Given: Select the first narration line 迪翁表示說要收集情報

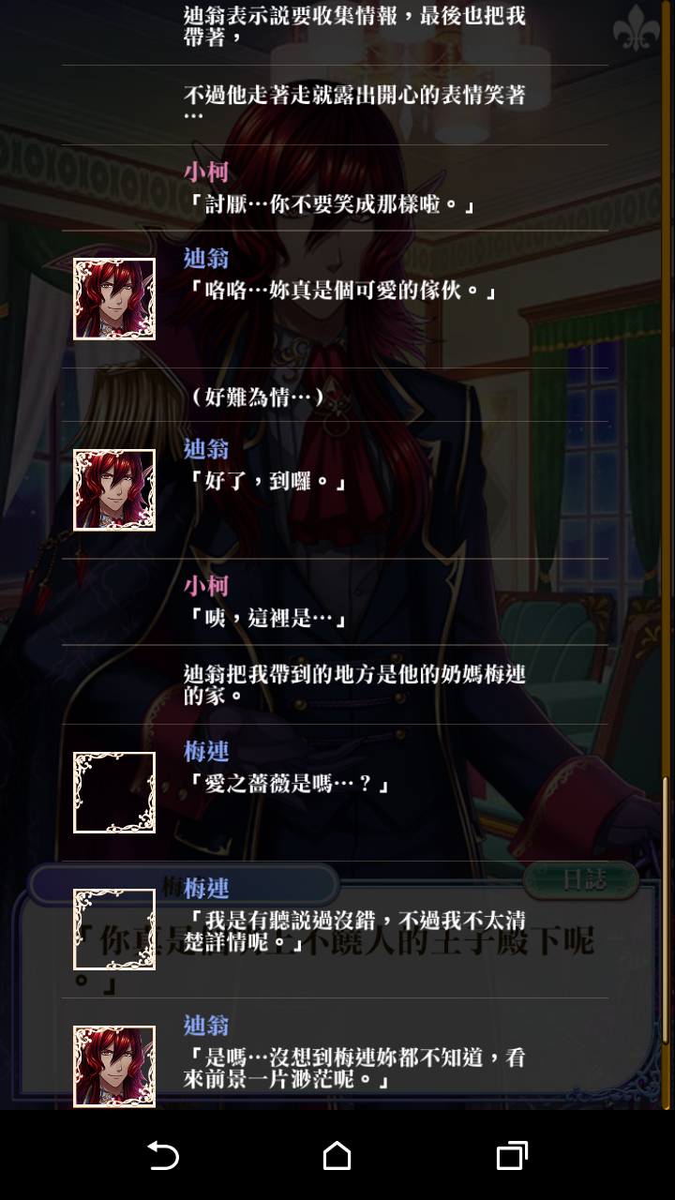Looking at the screenshot, I should [354, 26].
